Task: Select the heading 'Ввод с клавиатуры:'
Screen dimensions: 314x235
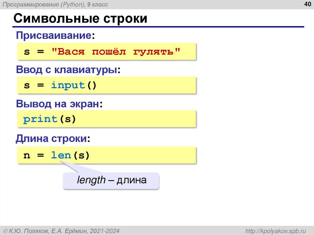Action: coord(58,69)
